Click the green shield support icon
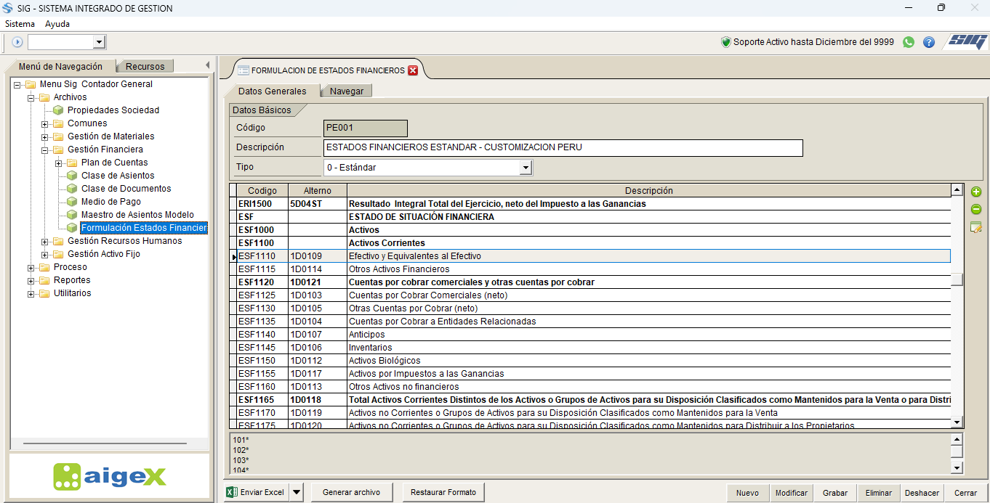 point(725,42)
